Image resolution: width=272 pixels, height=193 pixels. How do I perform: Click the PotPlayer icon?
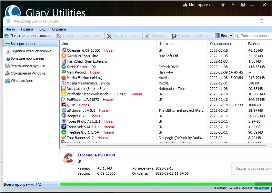64,100
